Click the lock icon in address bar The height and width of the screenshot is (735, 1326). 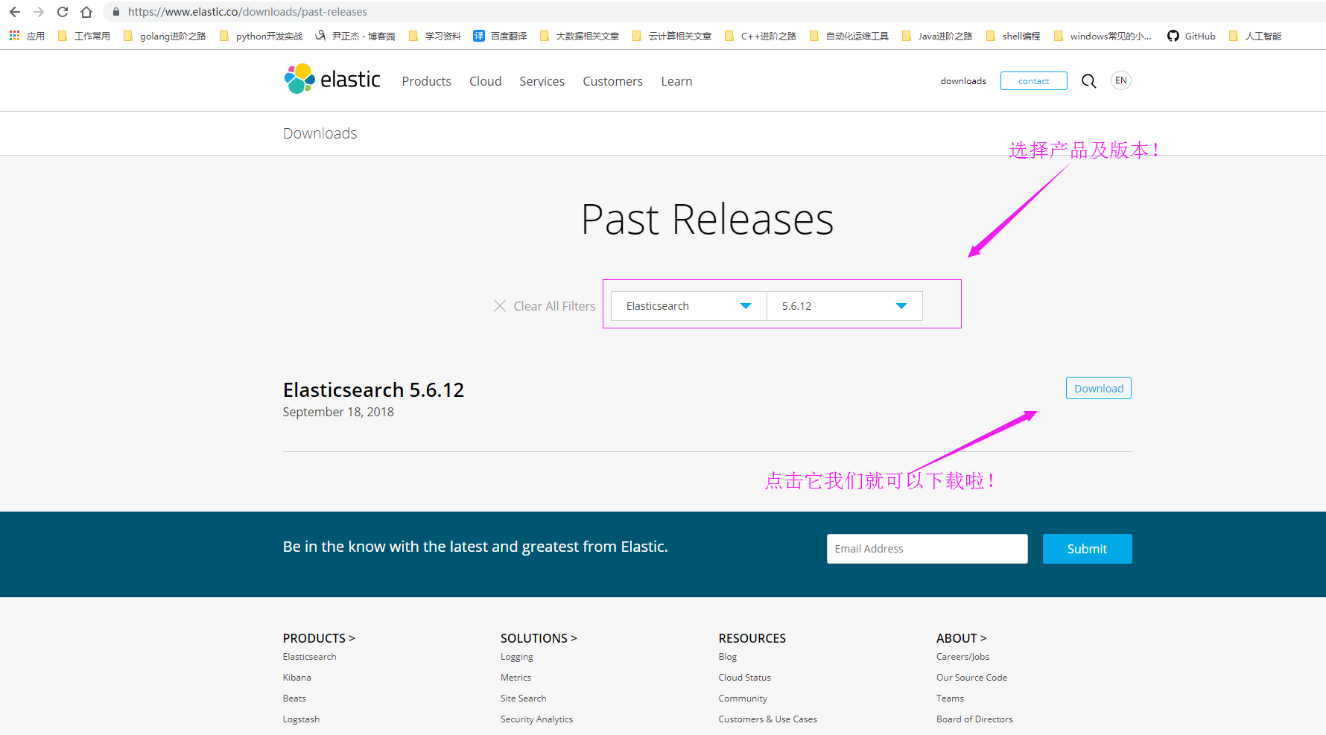[x=115, y=12]
